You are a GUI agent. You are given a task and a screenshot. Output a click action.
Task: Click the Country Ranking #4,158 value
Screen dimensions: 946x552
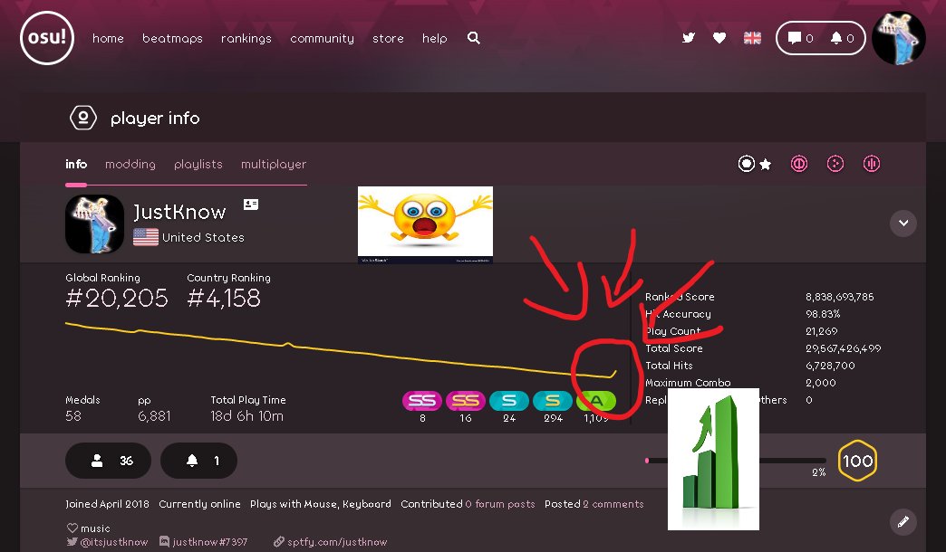(224, 299)
